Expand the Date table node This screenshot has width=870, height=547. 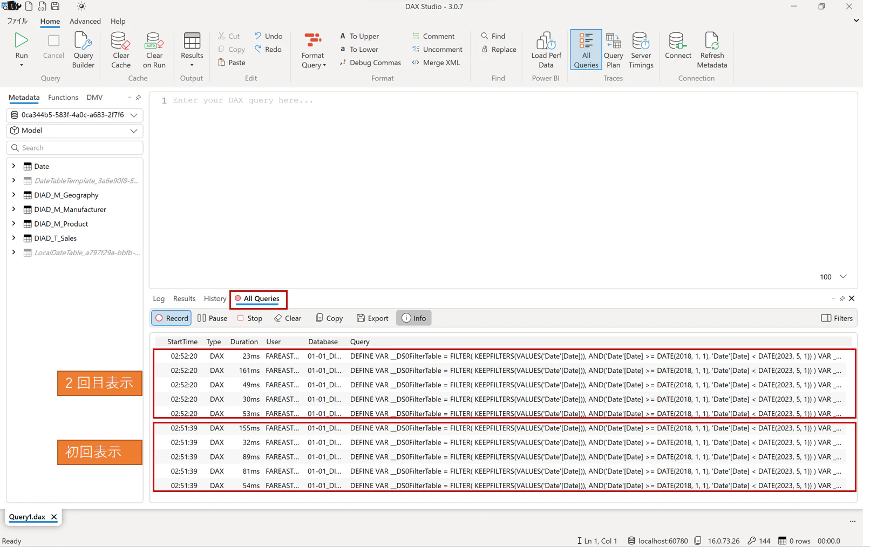[x=13, y=166]
